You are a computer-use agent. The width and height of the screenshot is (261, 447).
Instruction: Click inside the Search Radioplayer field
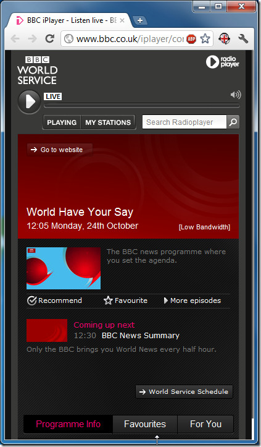click(184, 122)
